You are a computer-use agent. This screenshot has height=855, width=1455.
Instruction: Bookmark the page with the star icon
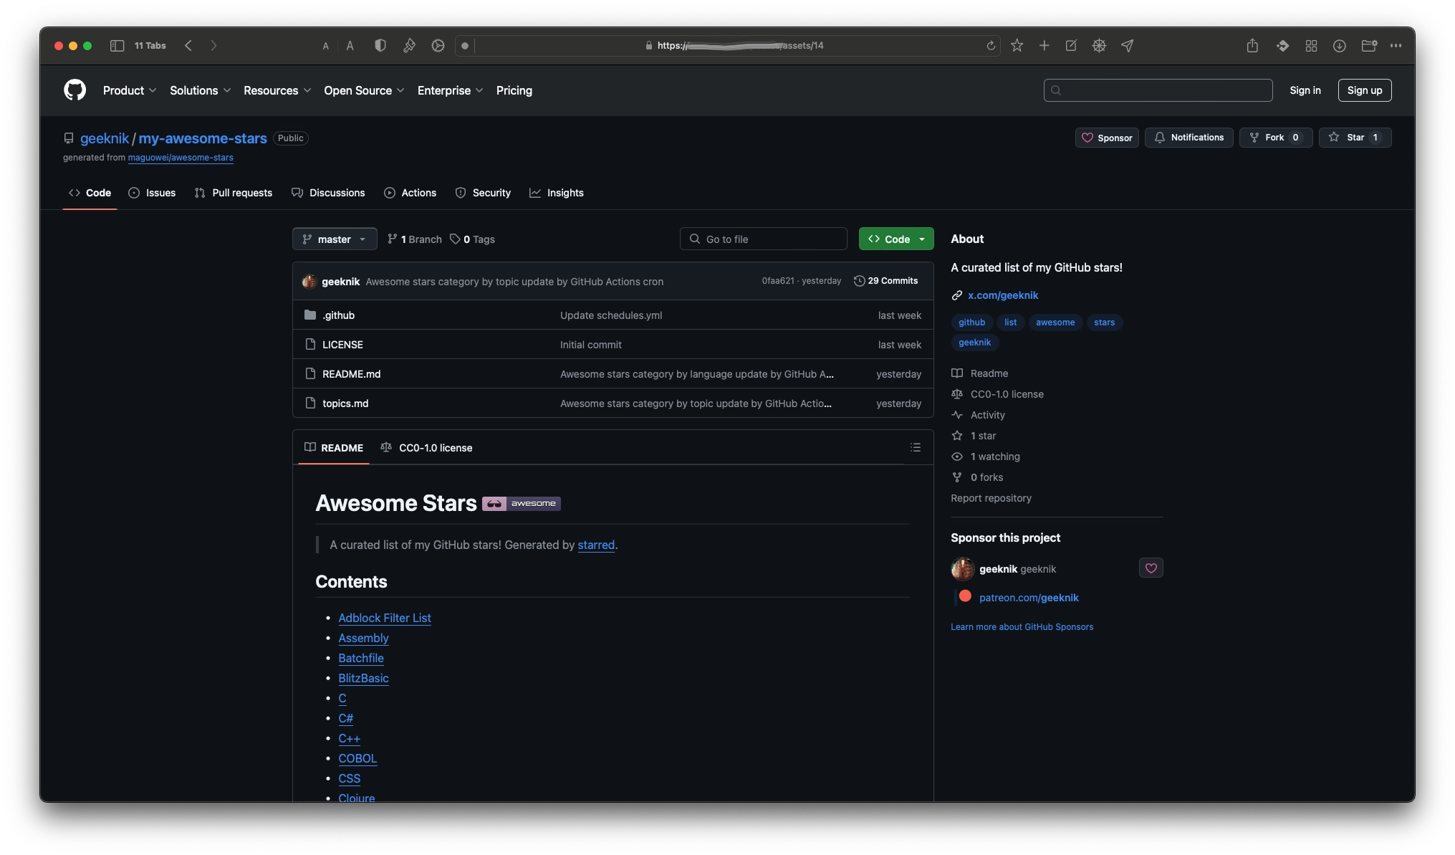[x=1017, y=45]
